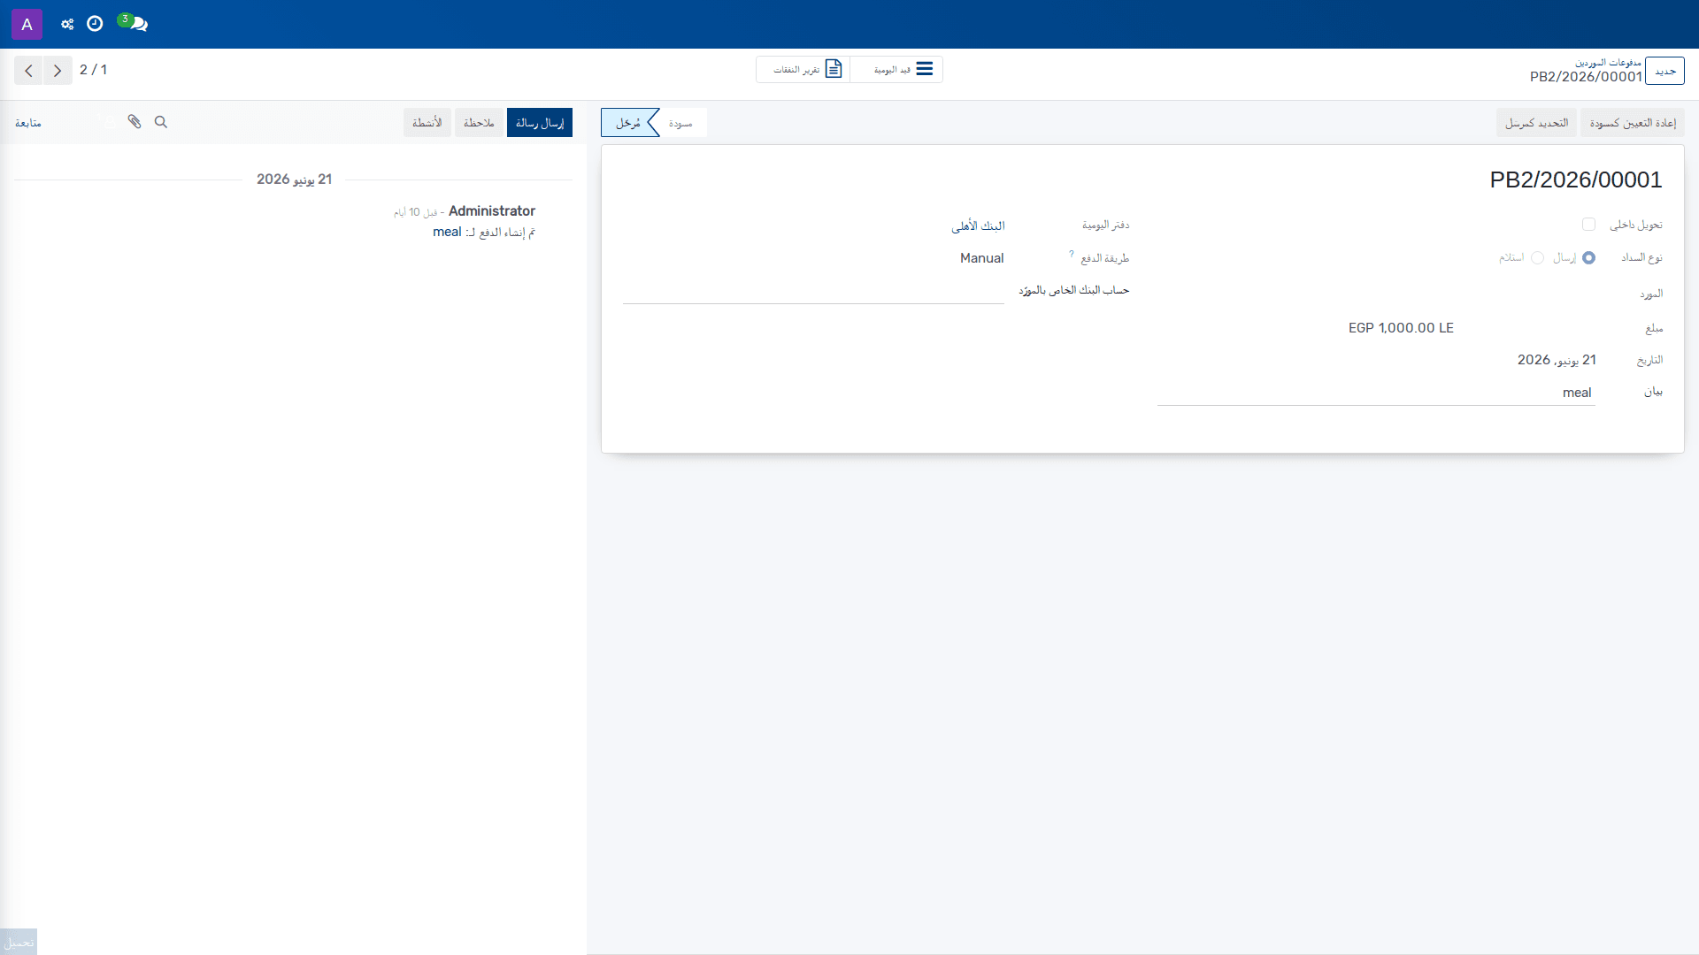Click mark as sent (التحديد كمرسل) button

pos(1536,123)
